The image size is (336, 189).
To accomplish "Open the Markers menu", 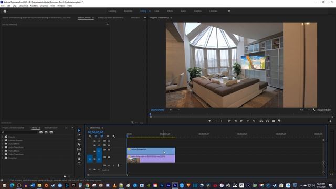I will point(34,6).
